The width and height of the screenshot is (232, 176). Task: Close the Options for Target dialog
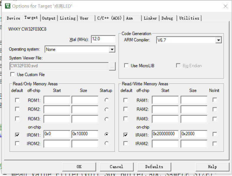tap(225, 6)
